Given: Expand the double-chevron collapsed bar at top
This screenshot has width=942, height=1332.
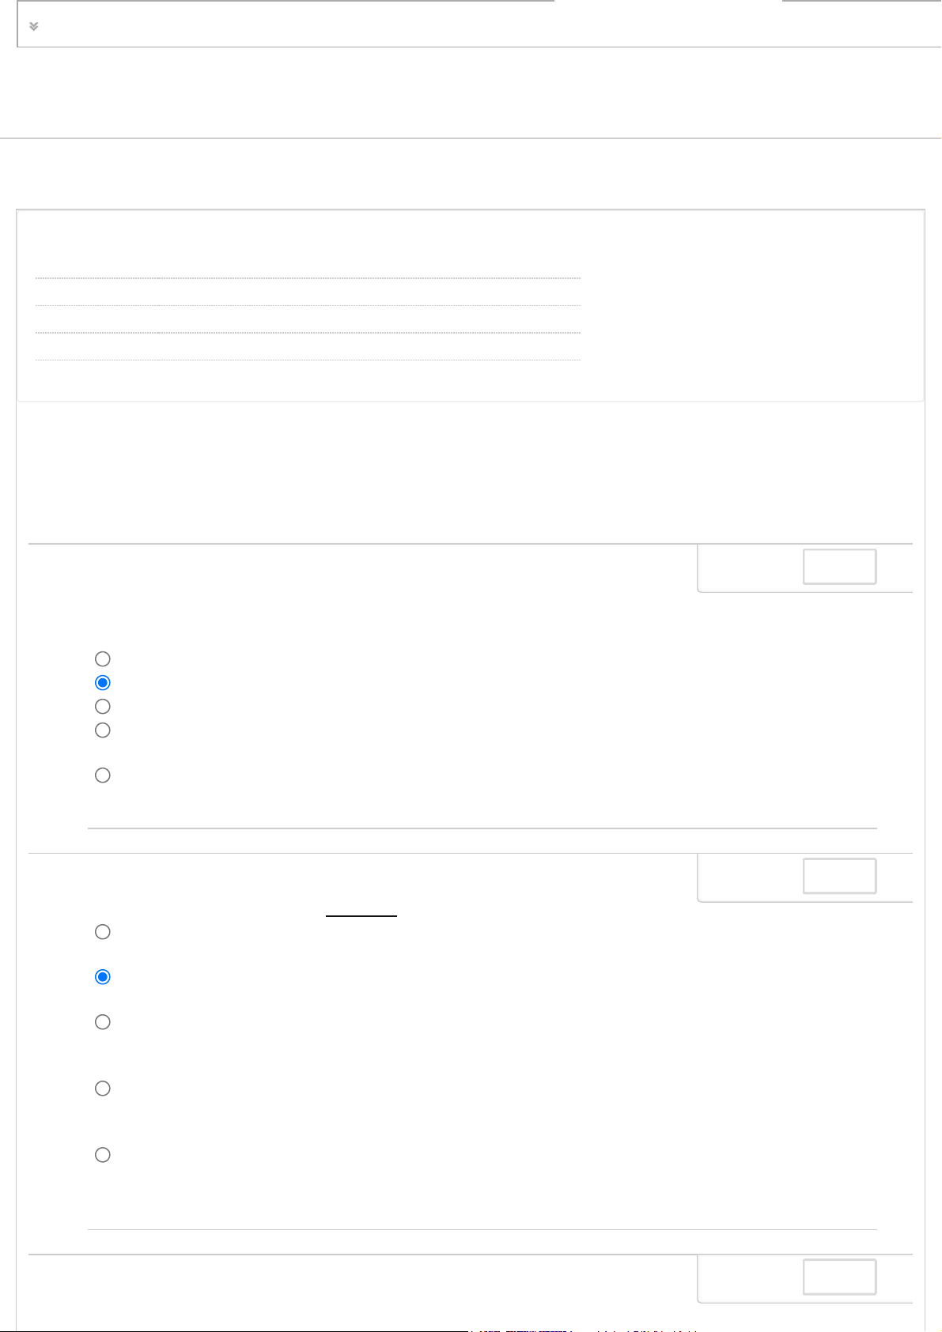Looking at the screenshot, I should click(34, 26).
